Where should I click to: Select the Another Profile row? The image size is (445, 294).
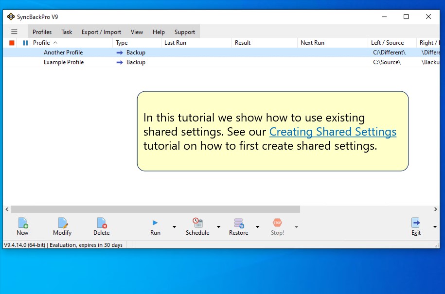pos(221,52)
